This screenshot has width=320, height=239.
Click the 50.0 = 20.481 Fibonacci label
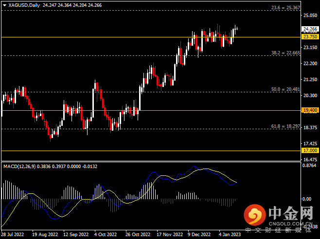tap(285, 89)
